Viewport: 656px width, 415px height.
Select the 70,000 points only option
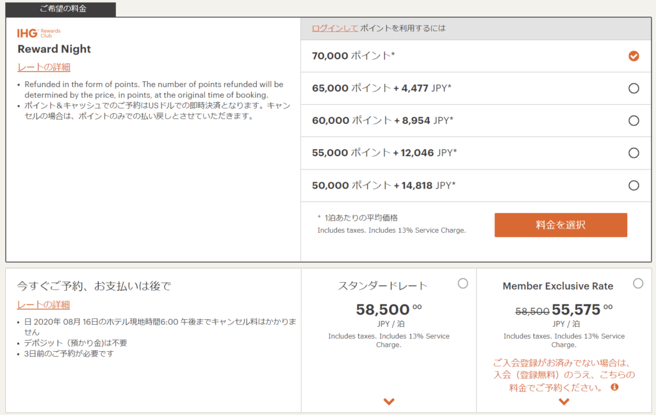tap(634, 56)
